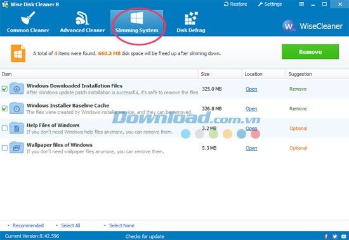Open the Common Cleaner tab
This screenshot has width=349, height=240.
28,23
